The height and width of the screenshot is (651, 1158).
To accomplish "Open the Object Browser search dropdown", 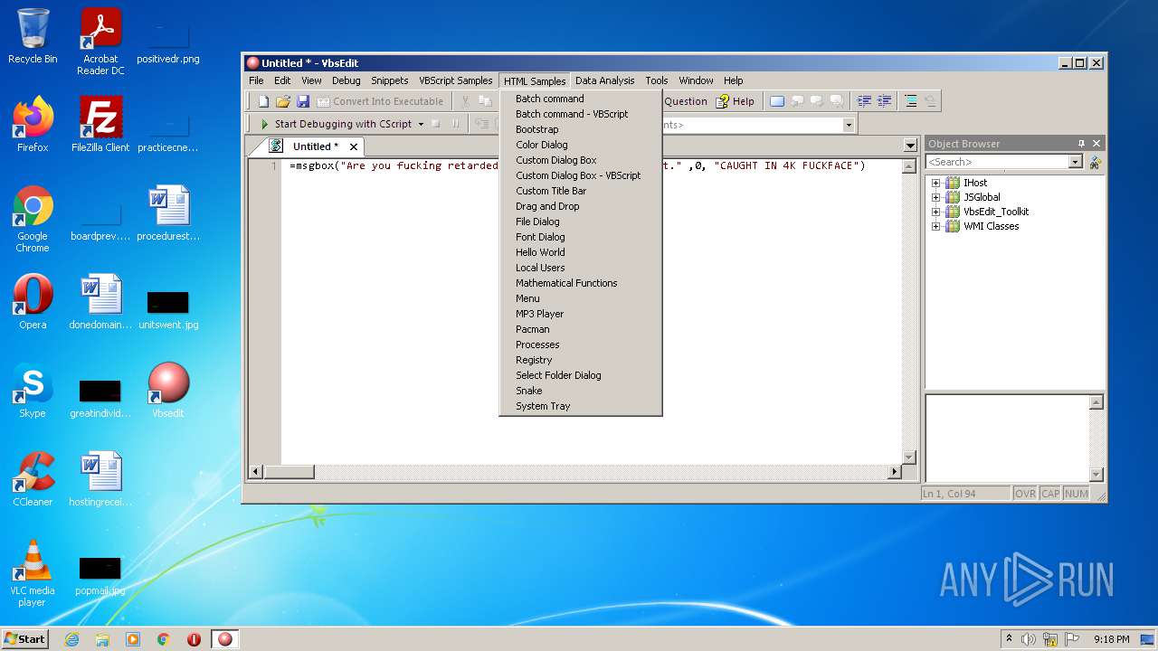I will pos(1076,162).
